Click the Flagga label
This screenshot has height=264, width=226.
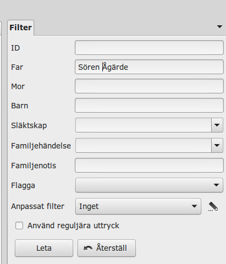click(23, 185)
